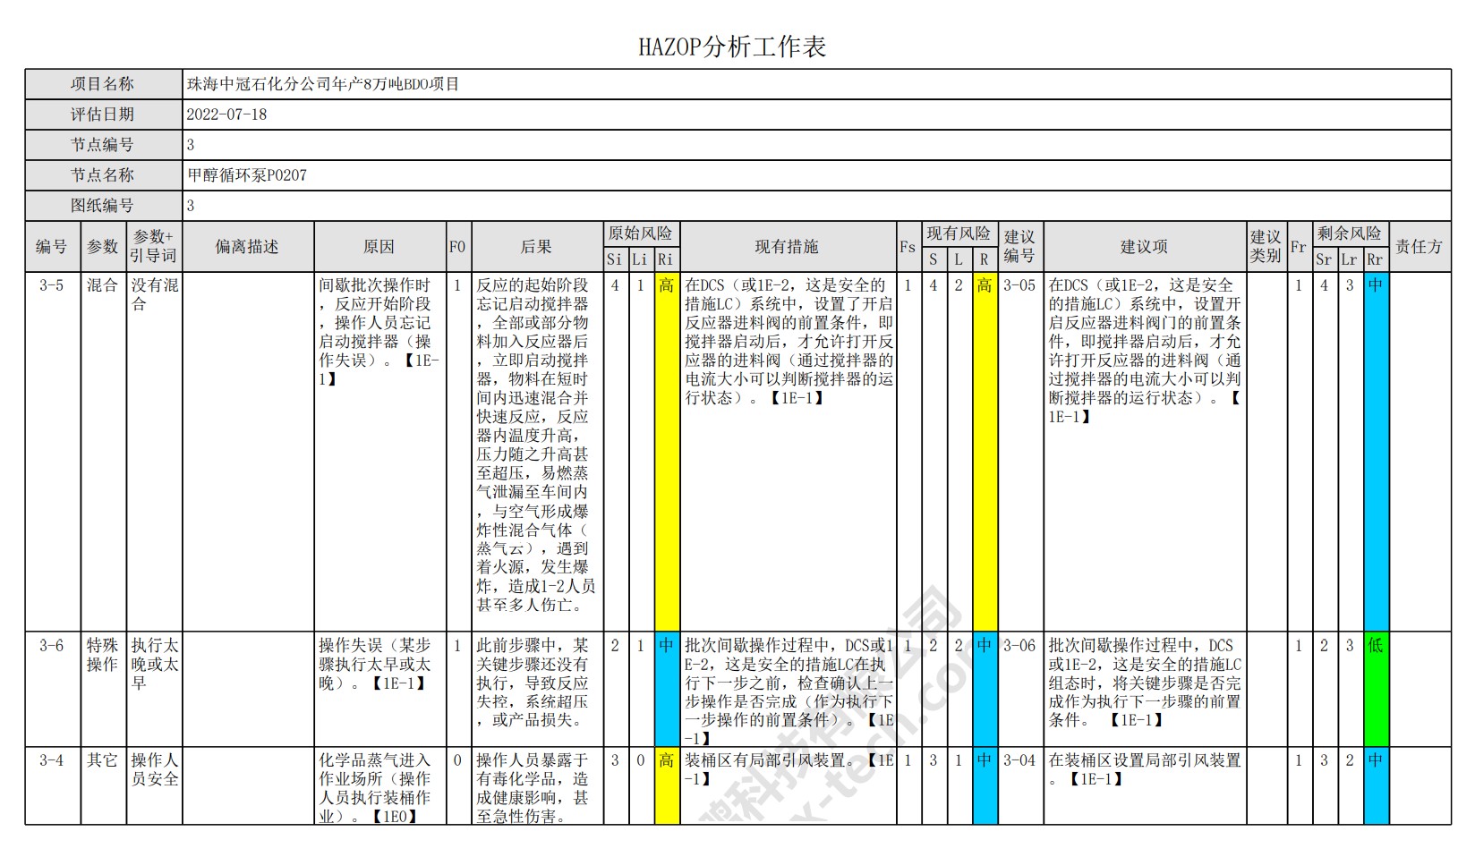
Task: Select the '项目名称' label cell
Action: [x=104, y=84]
